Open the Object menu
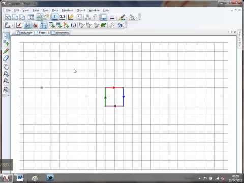 click(81, 10)
